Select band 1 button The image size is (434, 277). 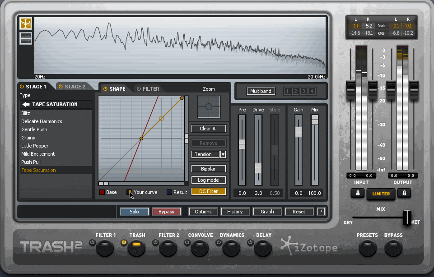[287, 91]
